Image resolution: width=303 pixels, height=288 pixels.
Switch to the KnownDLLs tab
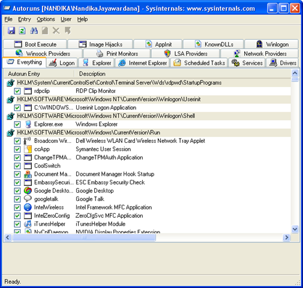tap(214, 44)
